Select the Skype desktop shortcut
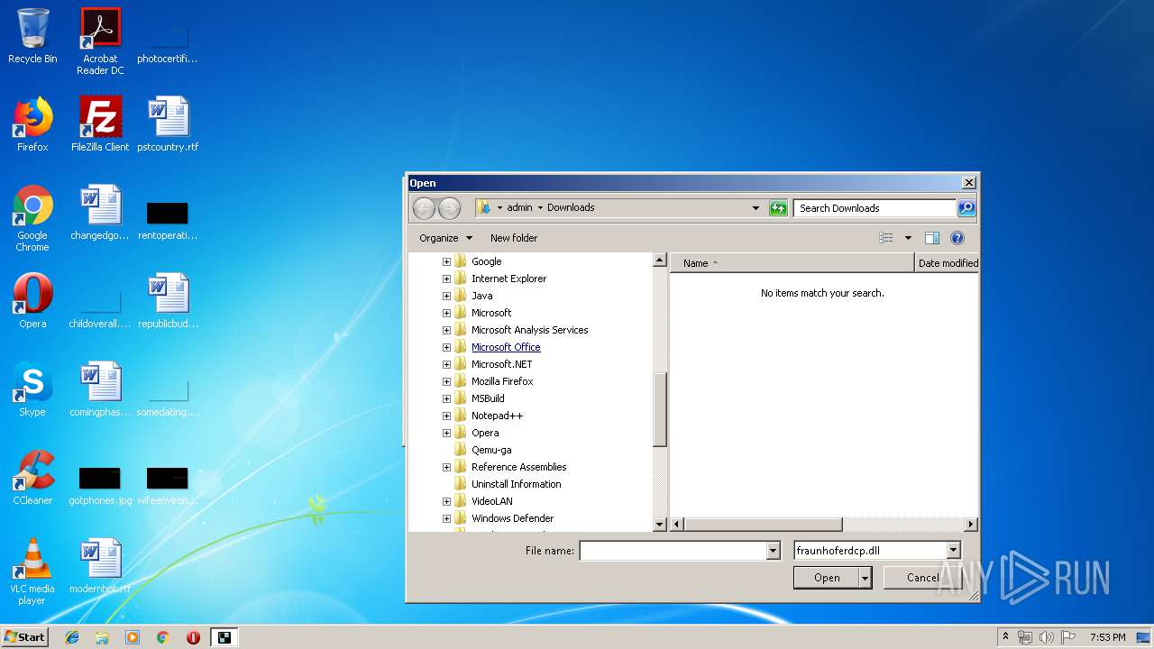This screenshot has width=1154, height=649. point(32,389)
